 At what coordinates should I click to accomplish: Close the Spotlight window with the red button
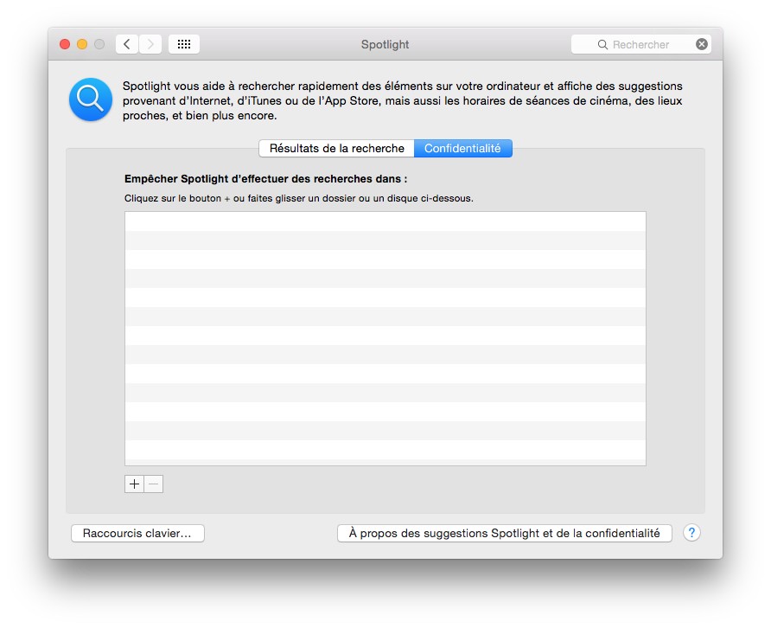[x=65, y=44]
